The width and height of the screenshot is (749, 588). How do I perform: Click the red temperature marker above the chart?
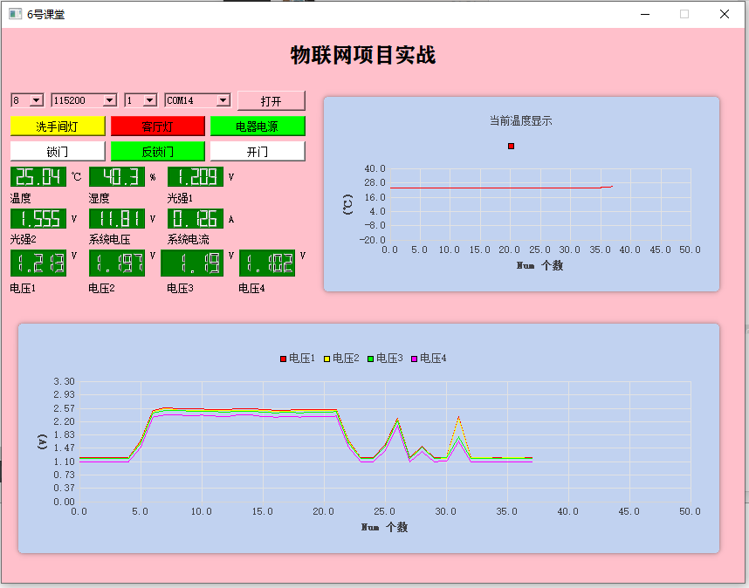(511, 146)
